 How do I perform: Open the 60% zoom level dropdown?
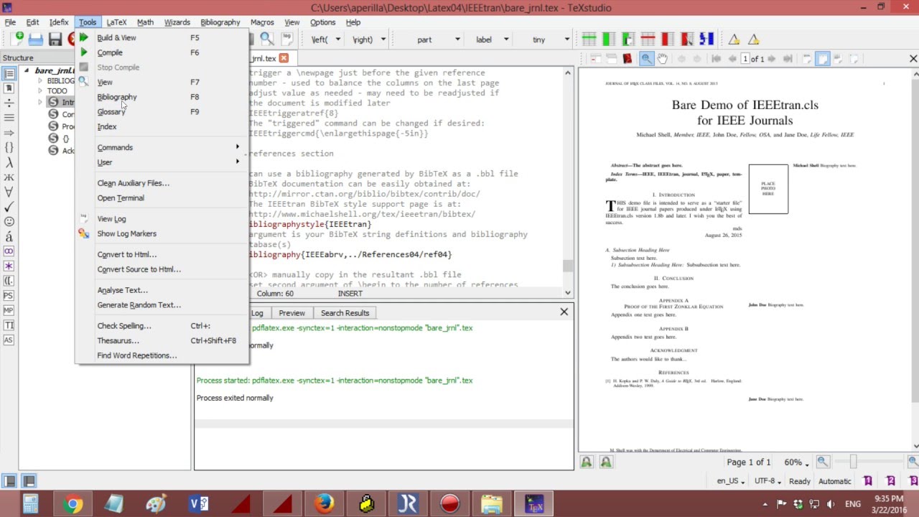point(796,462)
